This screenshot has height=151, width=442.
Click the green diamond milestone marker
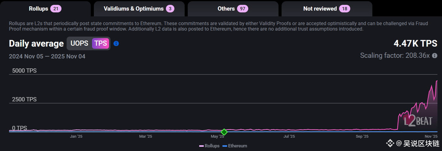coord(224,132)
